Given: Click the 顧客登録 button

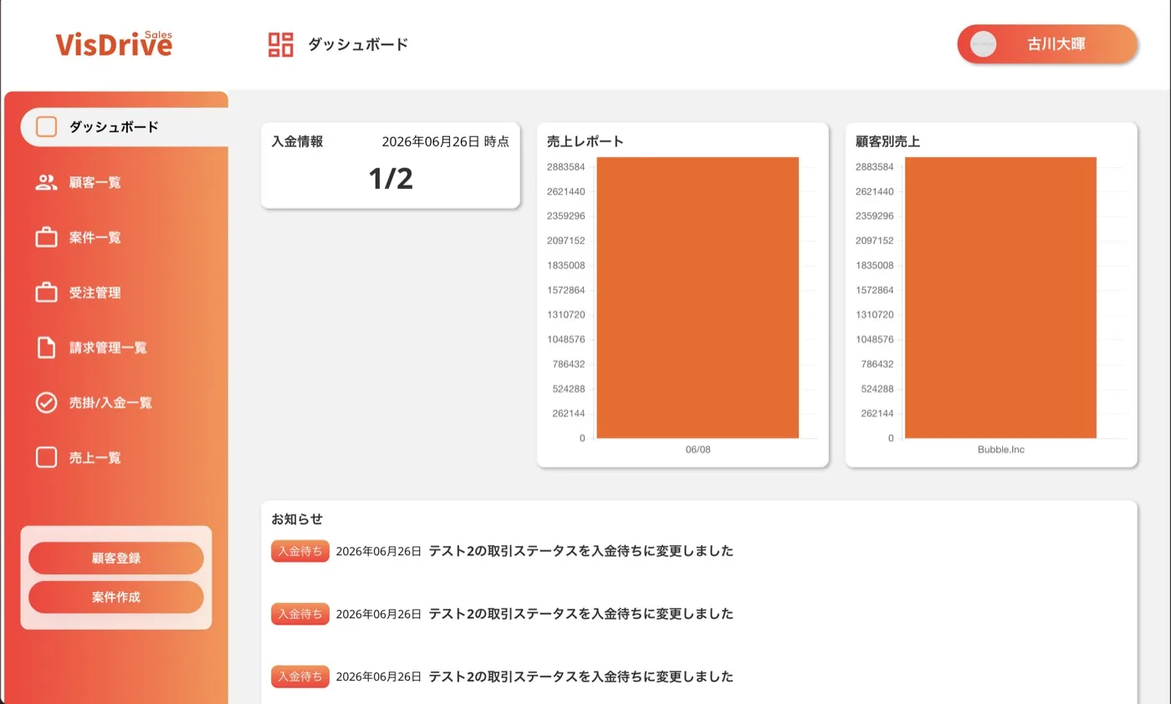Looking at the screenshot, I should pos(116,559).
